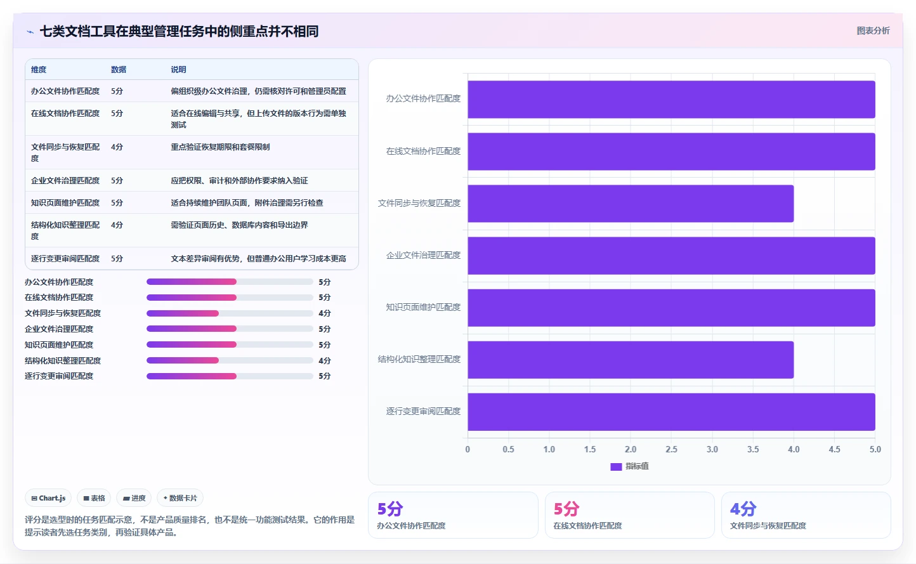Click description starting 适合在线编辑与共享
Image resolution: width=916 pixels, height=564 pixels.
pos(258,119)
